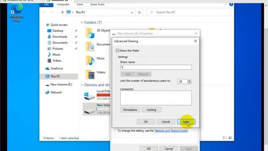Select the Music folder icon in Folders

point(90,60)
